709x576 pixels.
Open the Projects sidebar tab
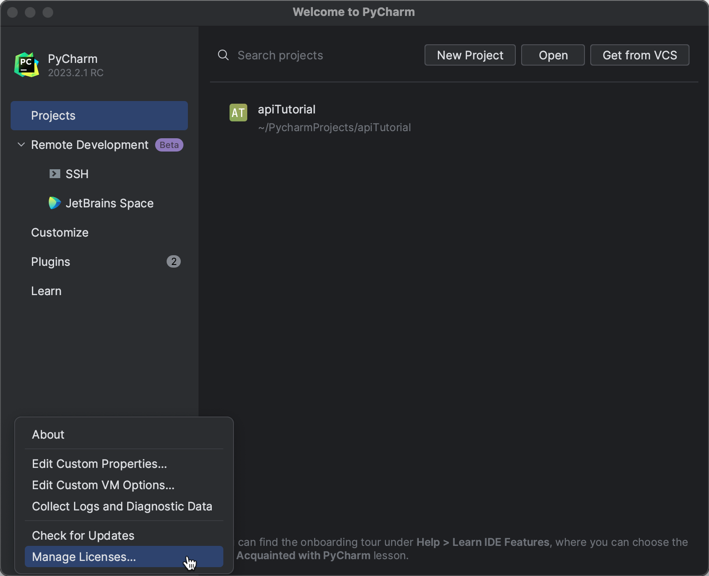(x=53, y=115)
